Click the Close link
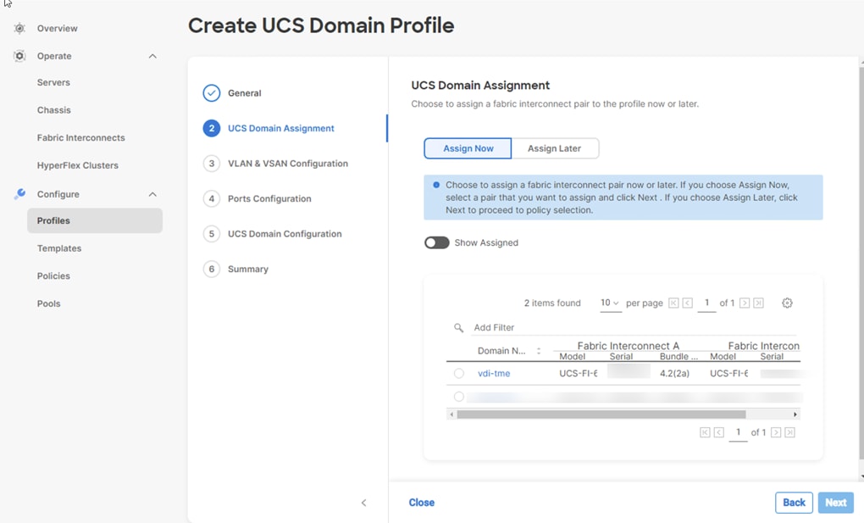 (x=421, y=502)
